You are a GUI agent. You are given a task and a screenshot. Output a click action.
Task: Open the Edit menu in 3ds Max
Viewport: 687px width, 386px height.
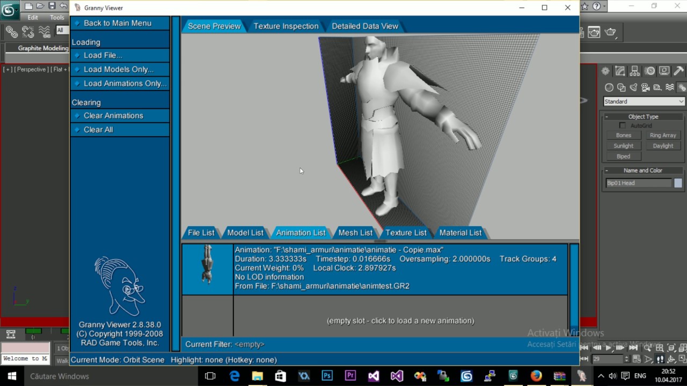(x=33, y=18)
